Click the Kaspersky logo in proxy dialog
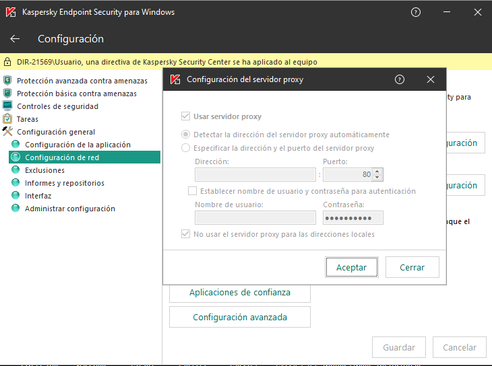 [x=175, y=79]
